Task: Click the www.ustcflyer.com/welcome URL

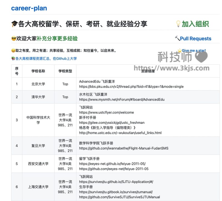Action: point(107,113)
